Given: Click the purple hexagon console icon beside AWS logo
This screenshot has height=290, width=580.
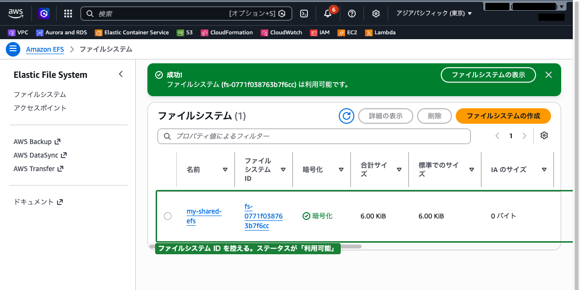Looking at the screenshot, I should pyautogui.click(x=44, y=14).
